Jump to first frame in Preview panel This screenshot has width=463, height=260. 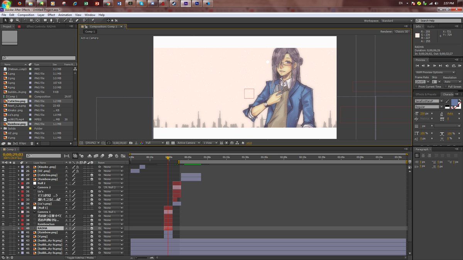click(x=417, y=66)
